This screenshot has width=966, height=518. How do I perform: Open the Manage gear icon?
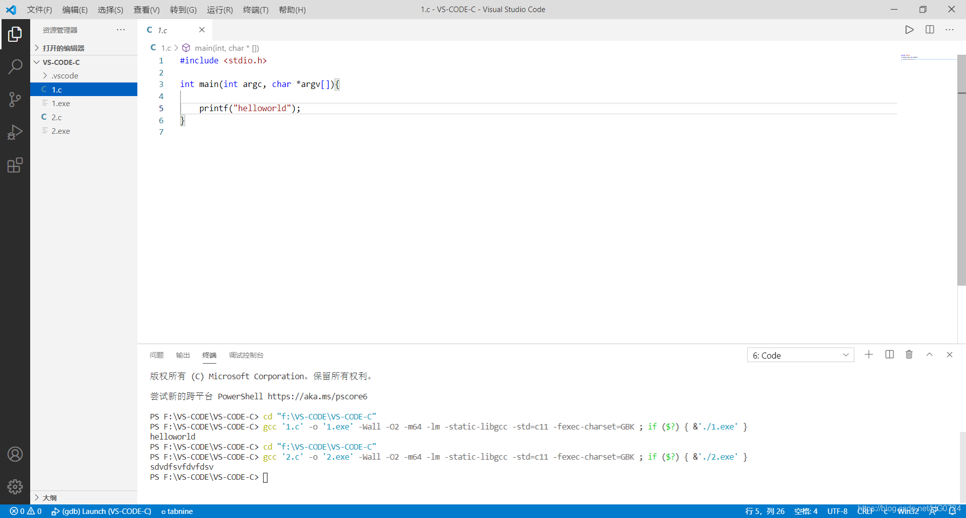click(x=15, y=487)
